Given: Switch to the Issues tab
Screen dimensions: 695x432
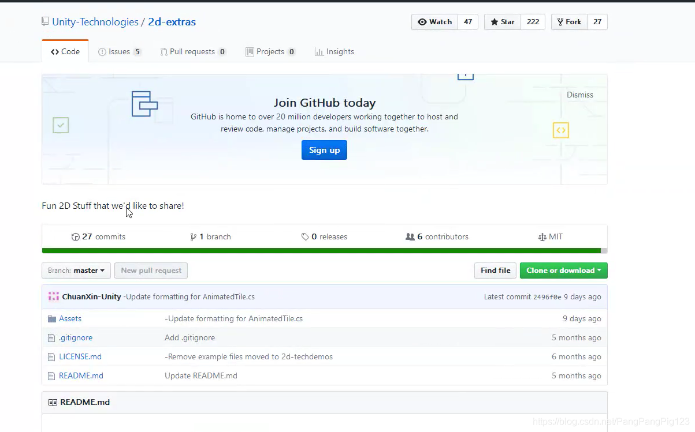Looking at the screenshot, I should coord(120,51).
